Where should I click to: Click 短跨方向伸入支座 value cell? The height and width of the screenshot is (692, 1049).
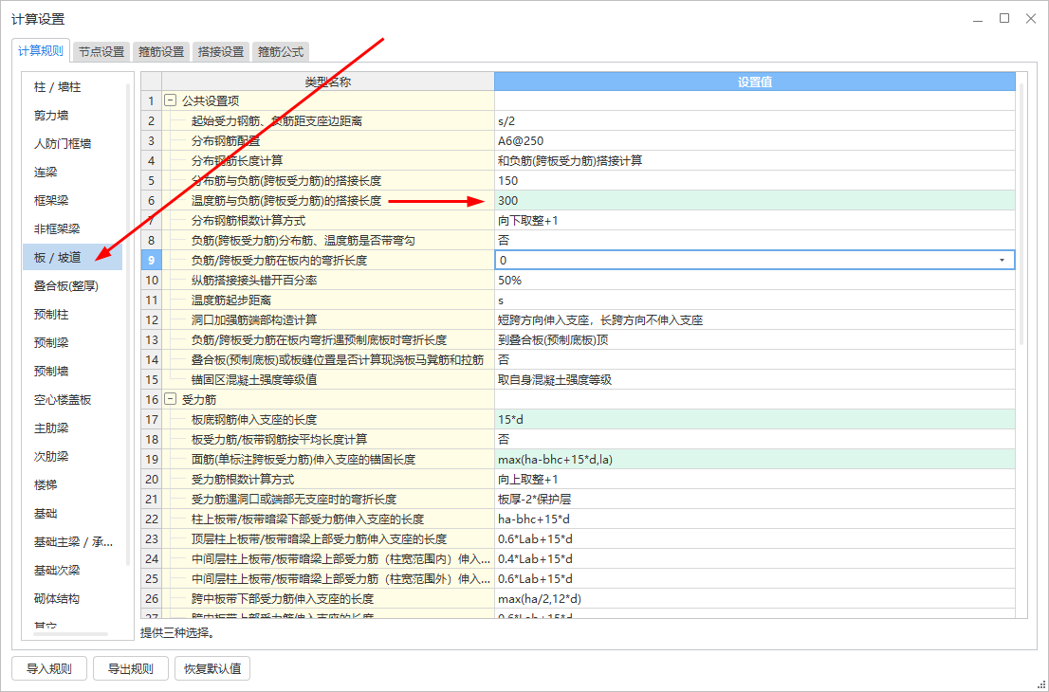click(x=755, y=320)
